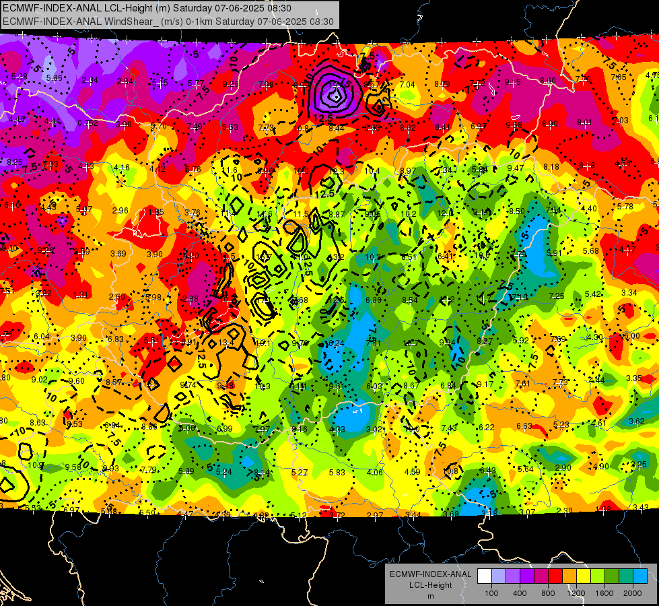Click the wind shear value 8.25

coord(15,162)
